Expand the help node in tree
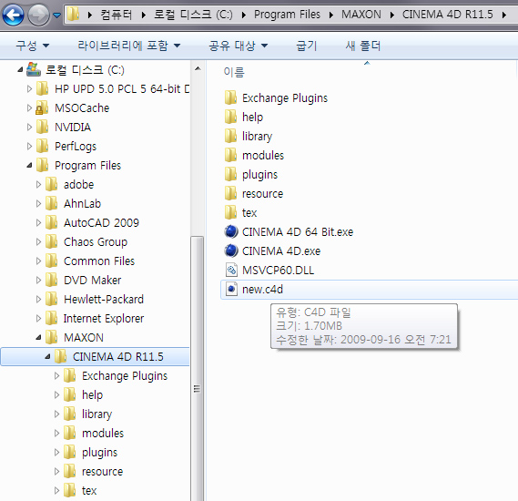Screen dimensions: 518x501 tap(56, 395)
